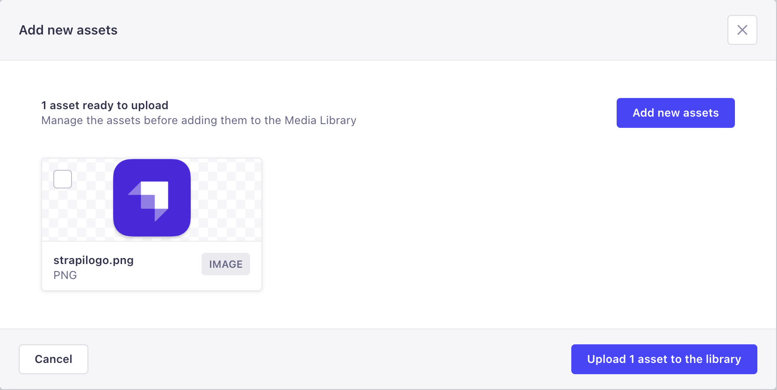Activate the purple upload button at bottom
777x390 pixels.
[663, 359]
